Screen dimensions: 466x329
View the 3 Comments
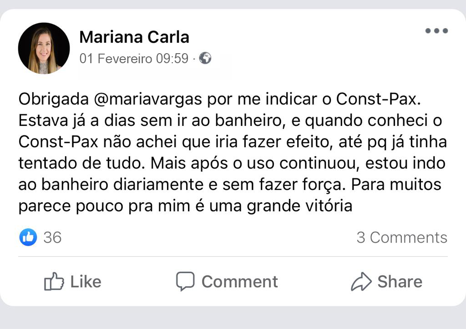[x=401, y=237]
